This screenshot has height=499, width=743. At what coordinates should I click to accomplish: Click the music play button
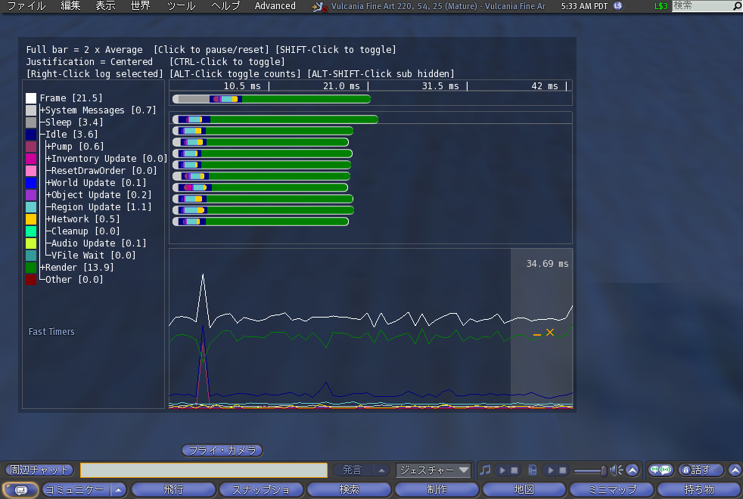(x=501, y=470)
